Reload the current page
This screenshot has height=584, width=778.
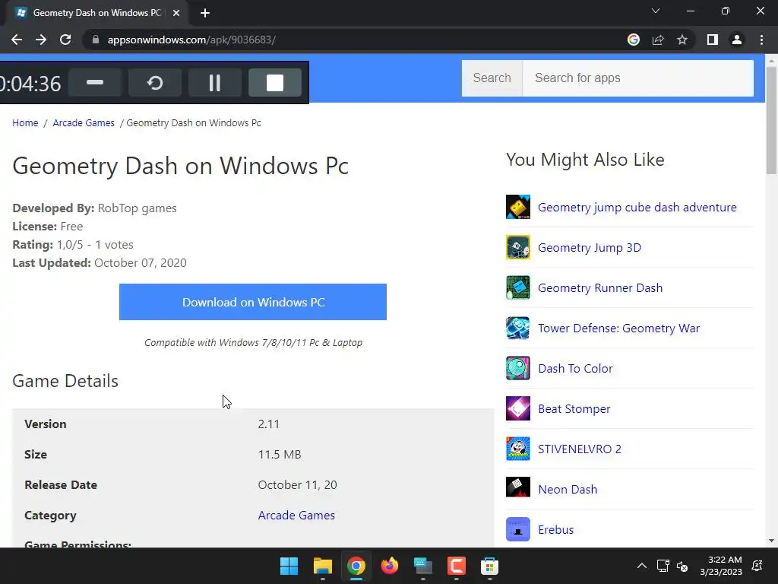(65, 40)
